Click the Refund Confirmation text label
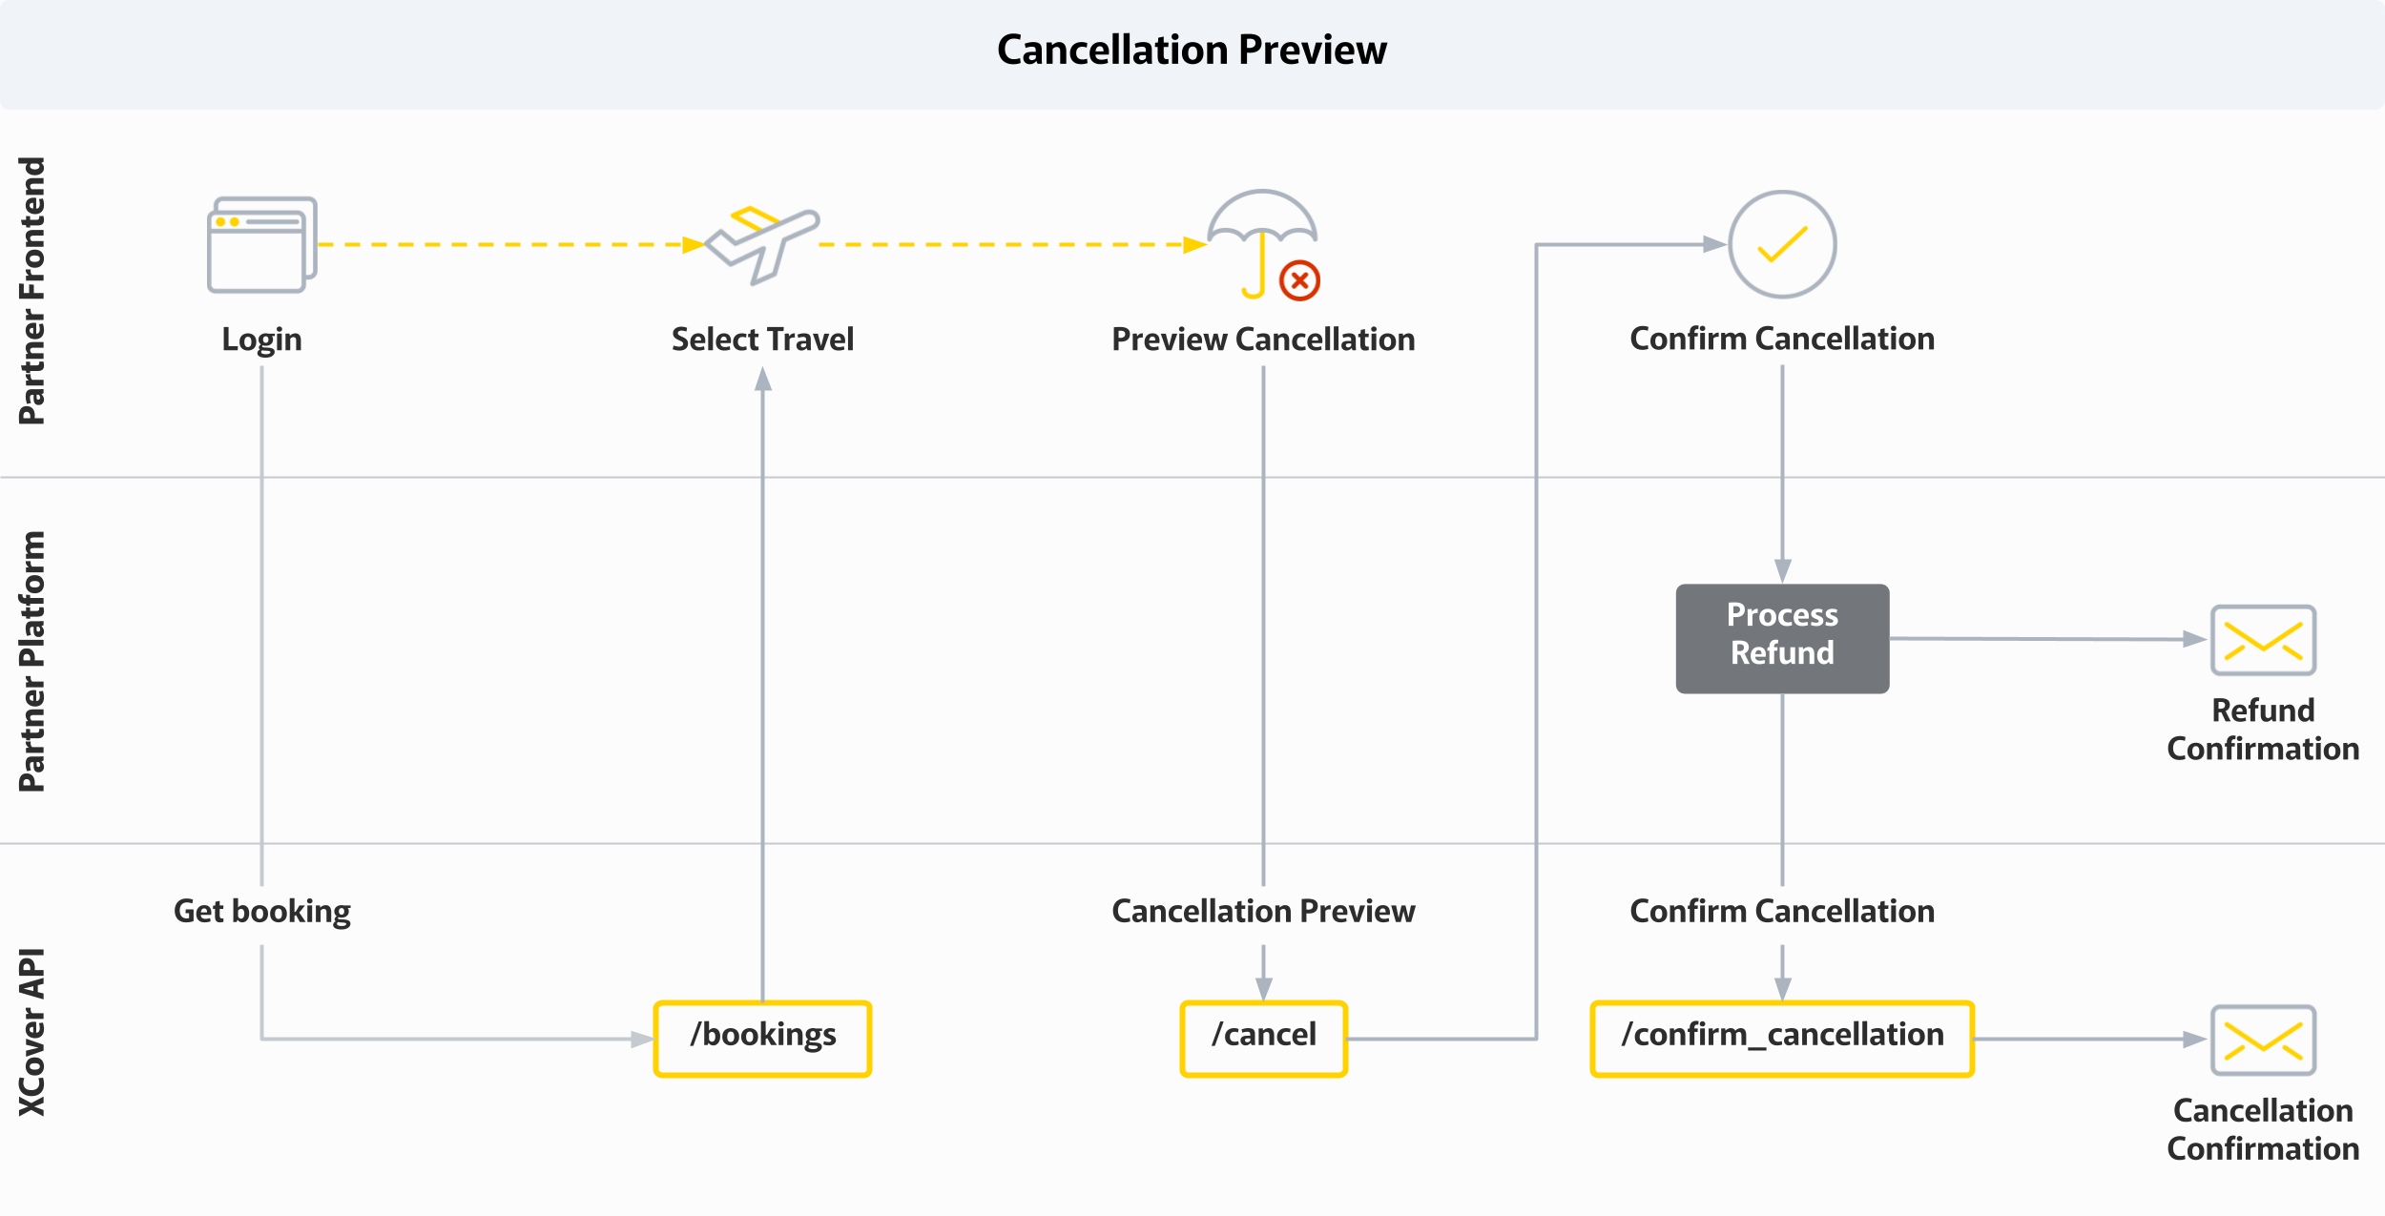2385x1216 pixels. (x=2263, y=730)
